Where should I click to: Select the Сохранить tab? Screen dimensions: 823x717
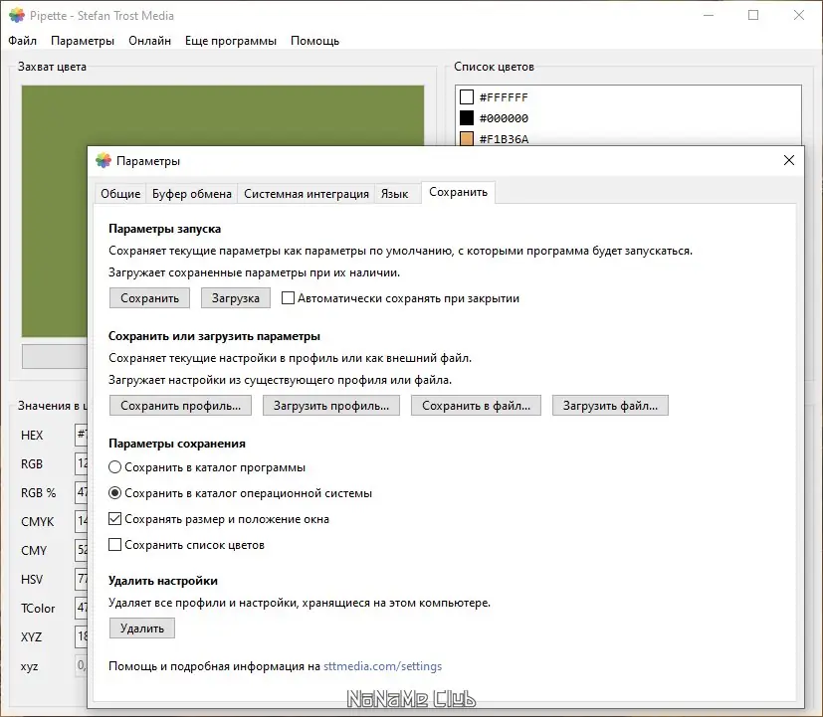(458, 192)
